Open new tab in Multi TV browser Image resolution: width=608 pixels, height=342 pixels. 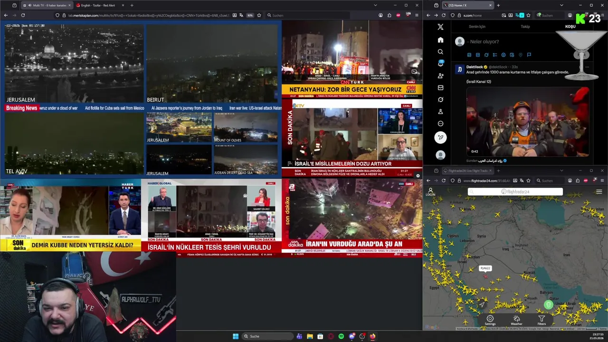click(x=132, y=5)
